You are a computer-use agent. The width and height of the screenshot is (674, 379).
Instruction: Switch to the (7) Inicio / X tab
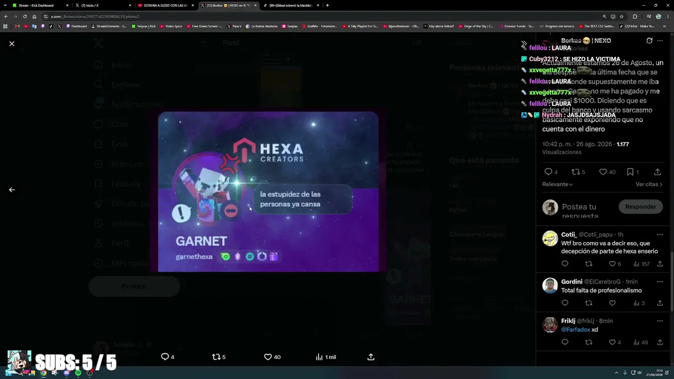click(x=102, y=5)
